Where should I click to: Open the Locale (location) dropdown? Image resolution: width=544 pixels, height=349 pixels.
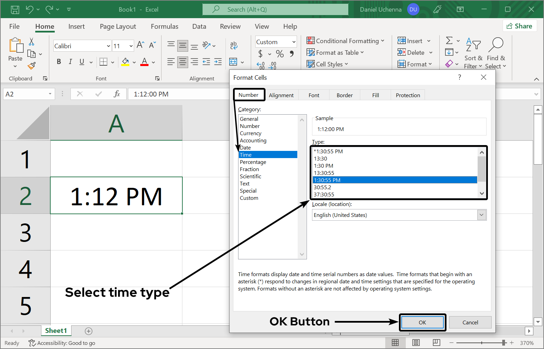pos(481,215)
